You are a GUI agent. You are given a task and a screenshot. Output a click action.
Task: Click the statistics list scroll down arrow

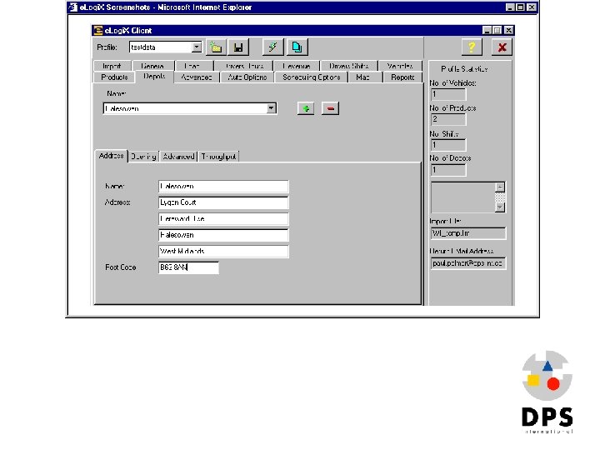coord(500,207)
